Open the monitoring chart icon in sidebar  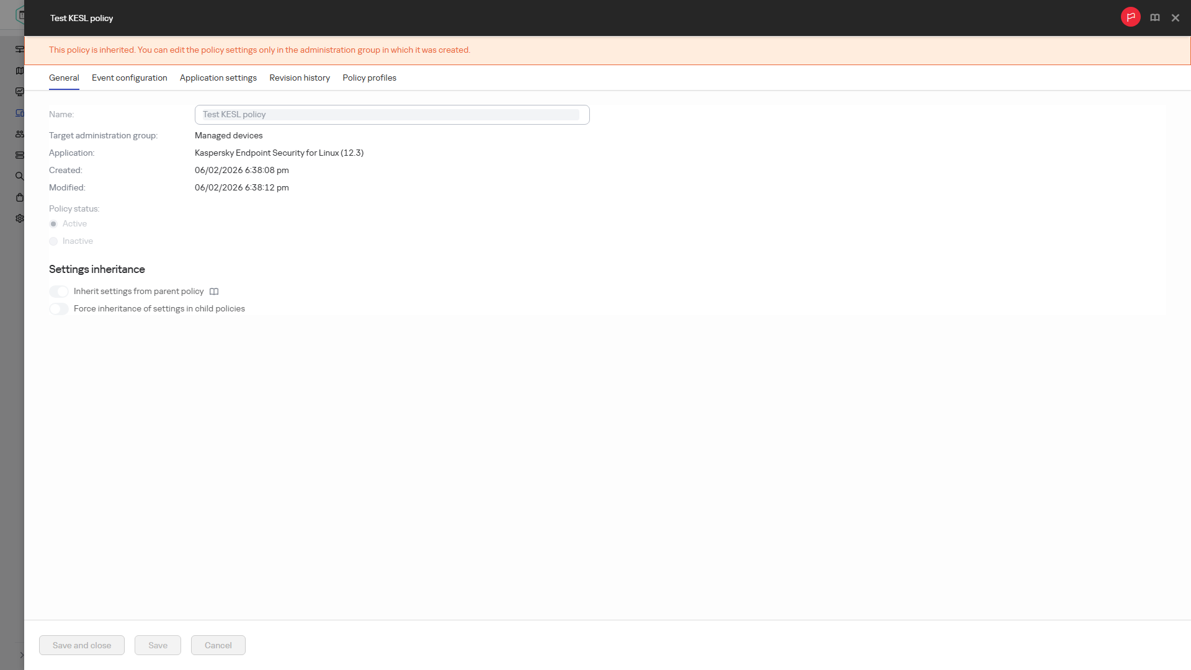20,92
